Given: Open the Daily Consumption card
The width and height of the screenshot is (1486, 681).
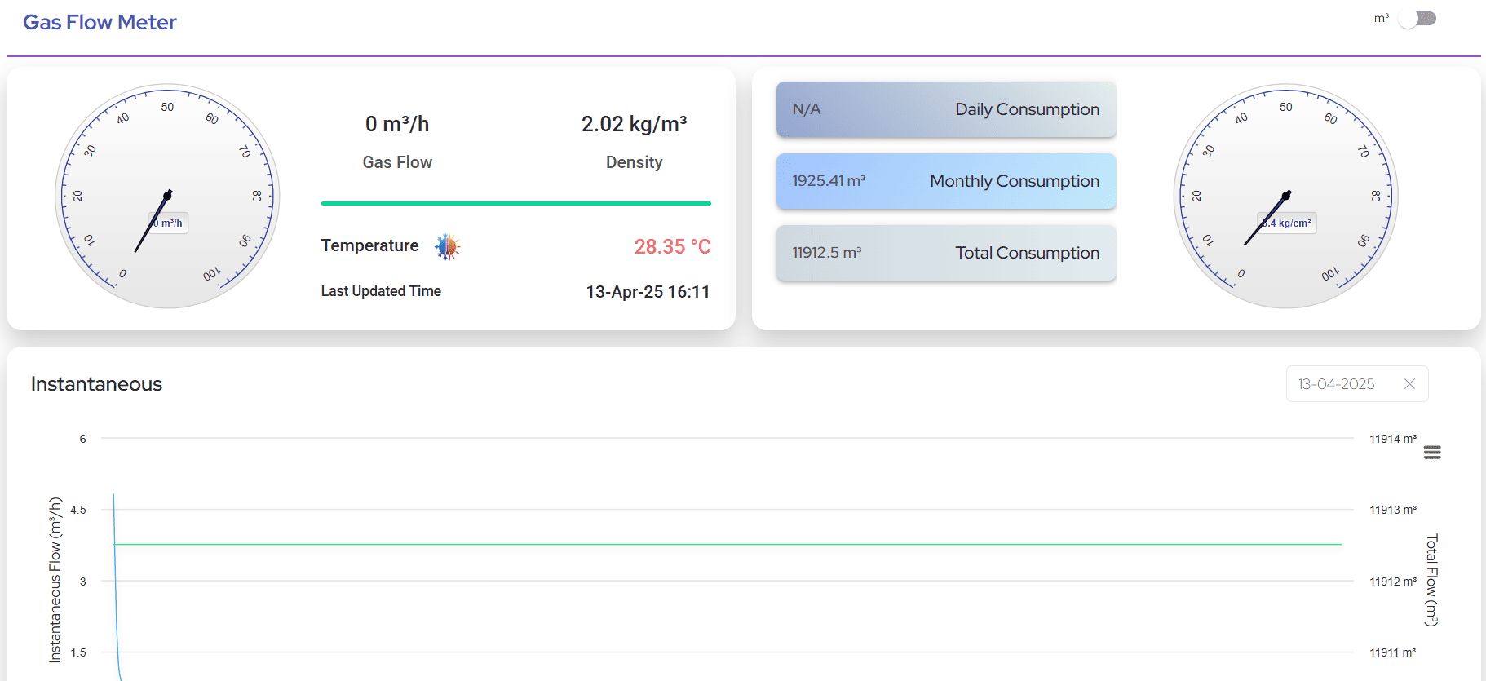Looking at the screenshot, I should click(x=946, y=109).
